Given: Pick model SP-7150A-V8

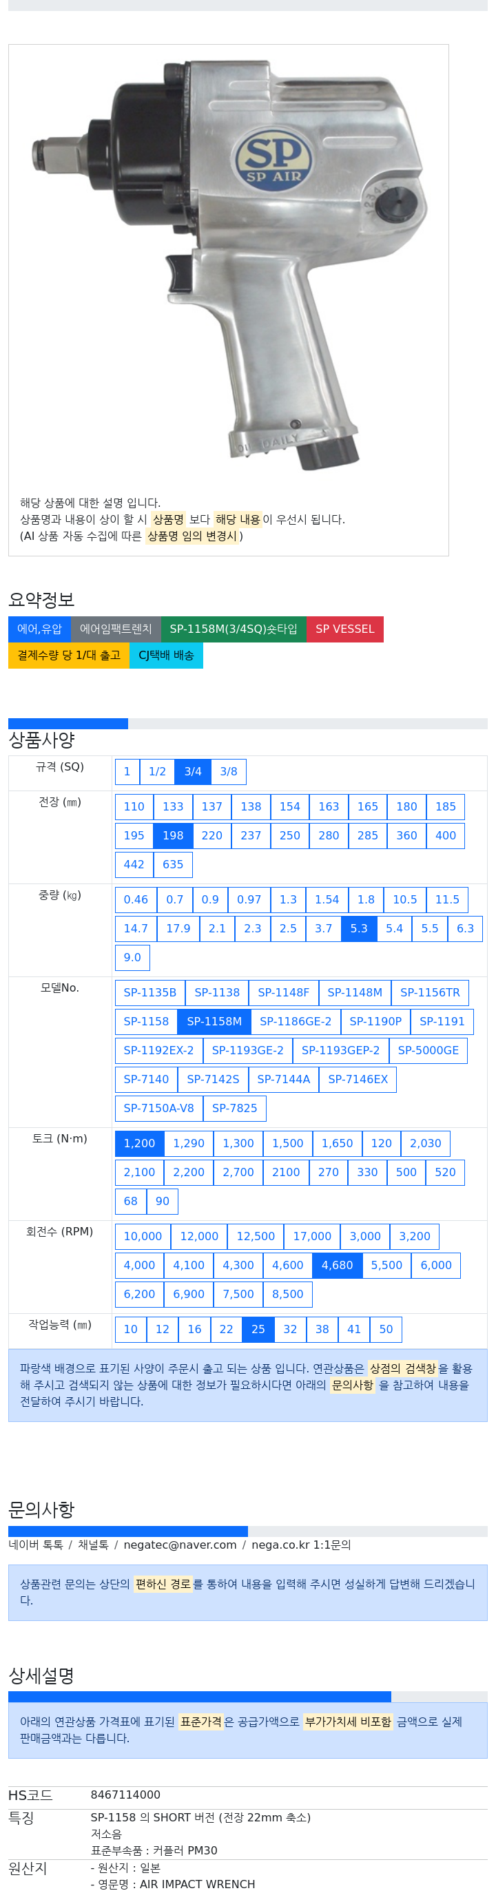Looking at the screenshot, I should tap(158, 1108).
